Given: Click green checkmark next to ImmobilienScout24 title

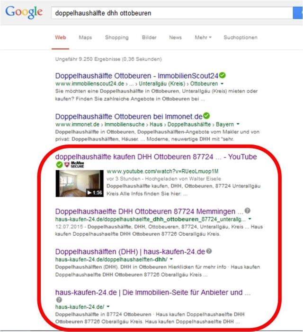Looking at the screenshot, I should [x=223, y=75].
